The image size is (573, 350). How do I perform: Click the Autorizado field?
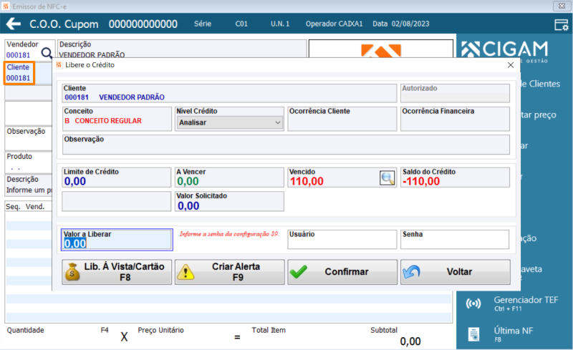pyautogui.click(x=455, y=93)
